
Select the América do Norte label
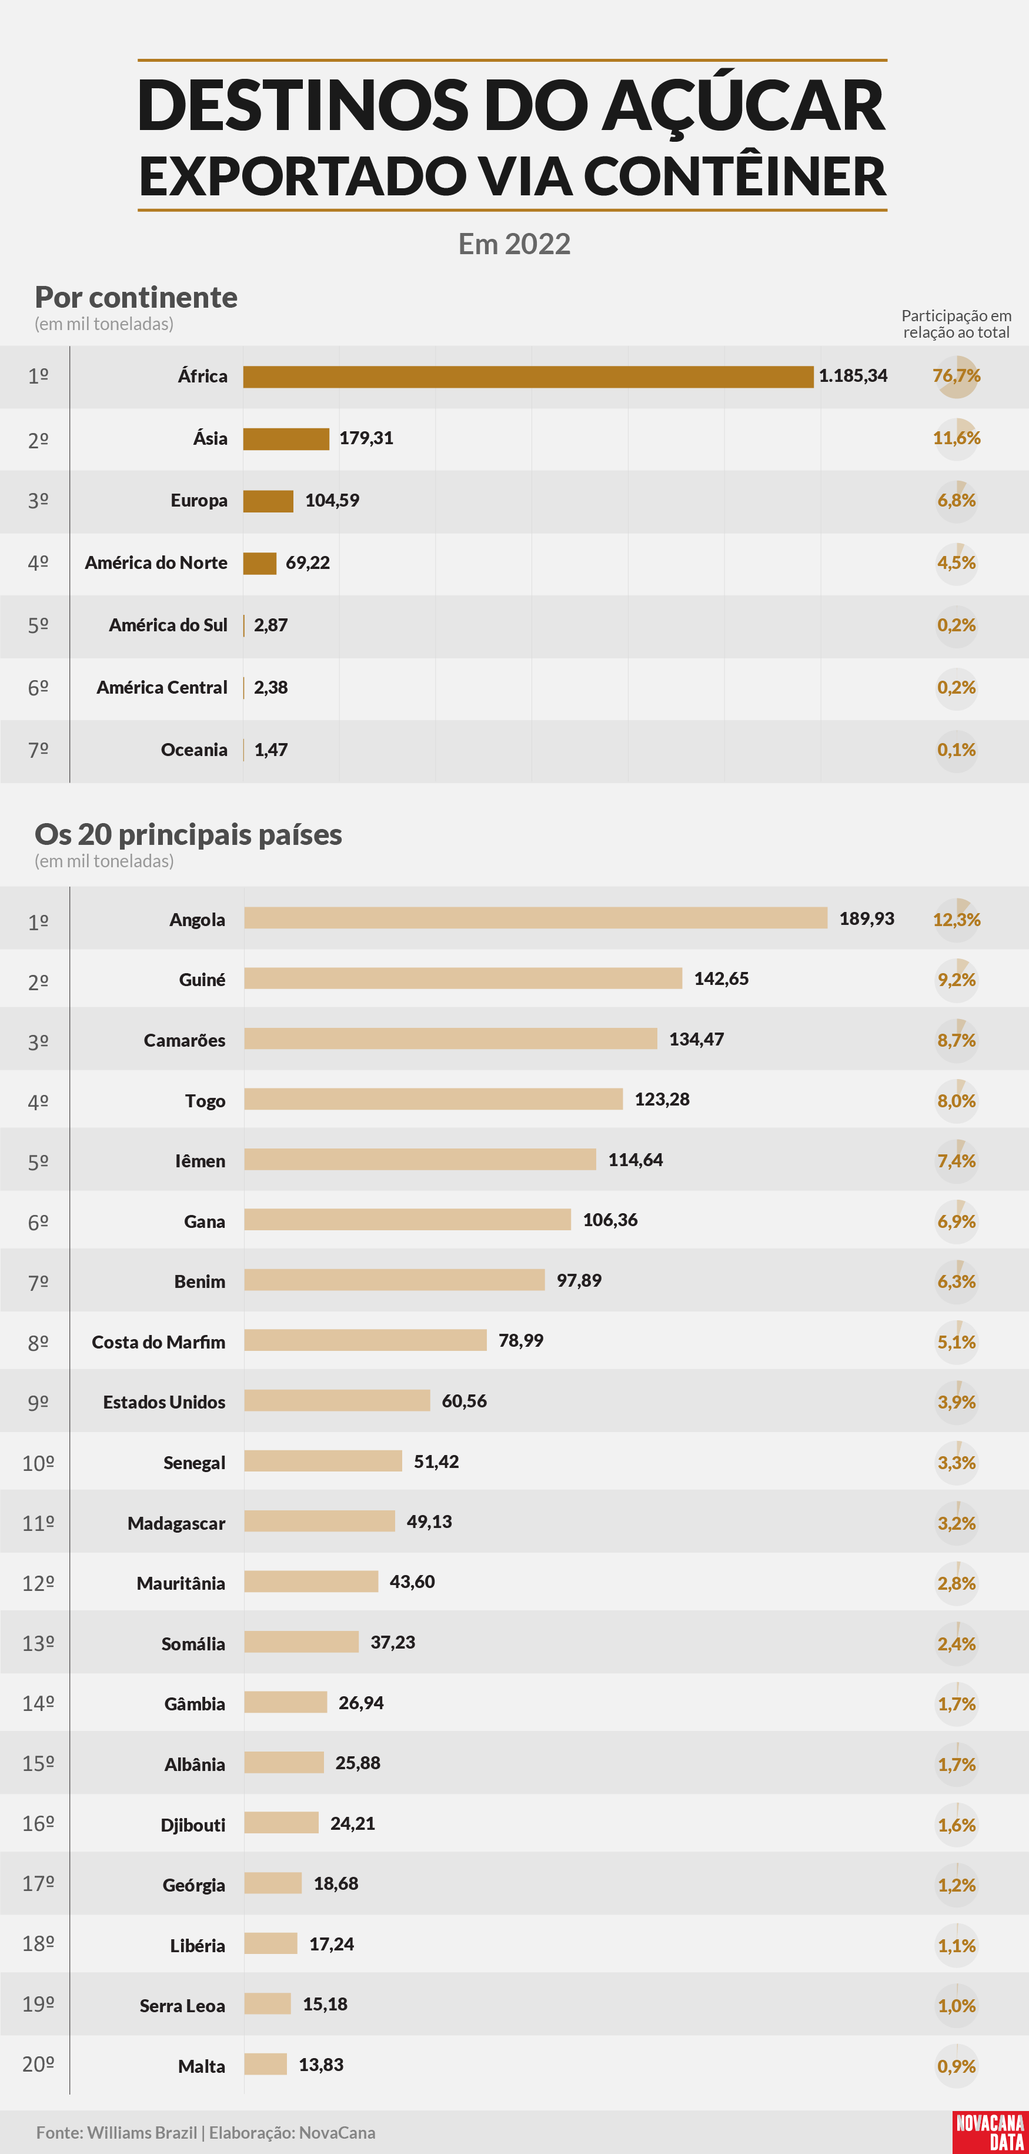pyautogui.click(x=155, y=562)
